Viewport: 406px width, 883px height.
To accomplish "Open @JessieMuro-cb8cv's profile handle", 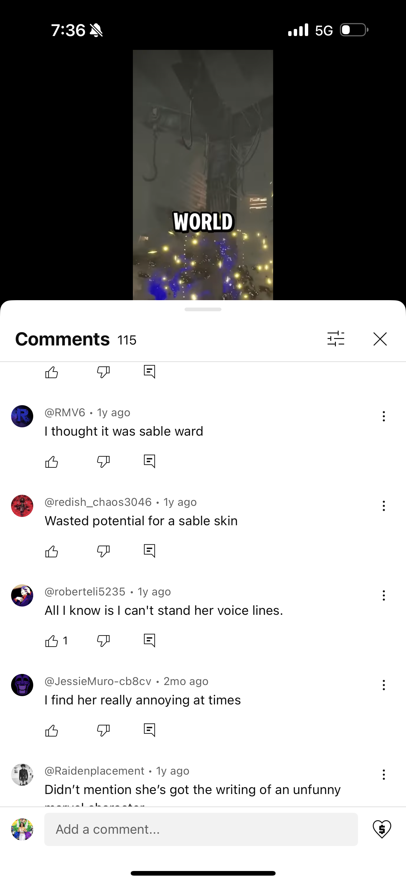I will click(x=98, y=681).
